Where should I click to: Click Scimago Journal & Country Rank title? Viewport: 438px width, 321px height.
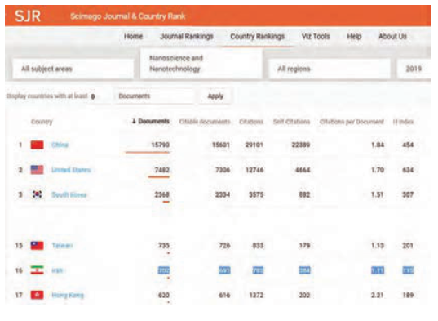tap(128, 16)
